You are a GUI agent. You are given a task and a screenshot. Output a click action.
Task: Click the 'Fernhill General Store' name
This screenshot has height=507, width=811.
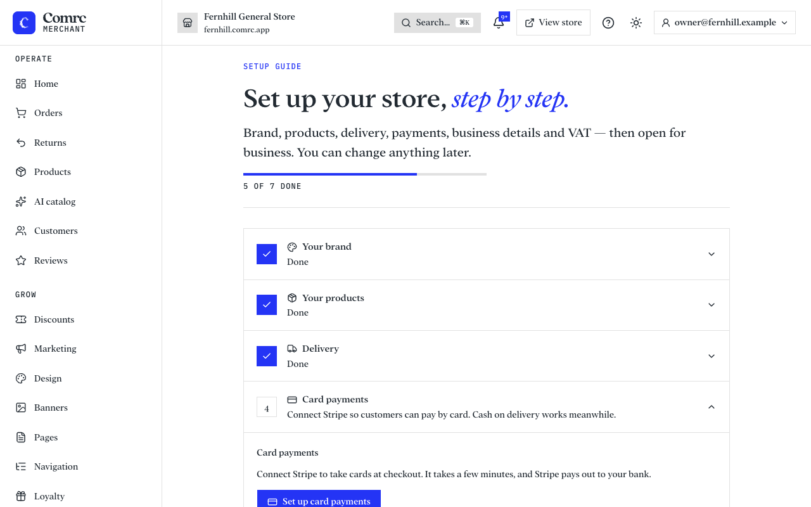pos(250,16)
